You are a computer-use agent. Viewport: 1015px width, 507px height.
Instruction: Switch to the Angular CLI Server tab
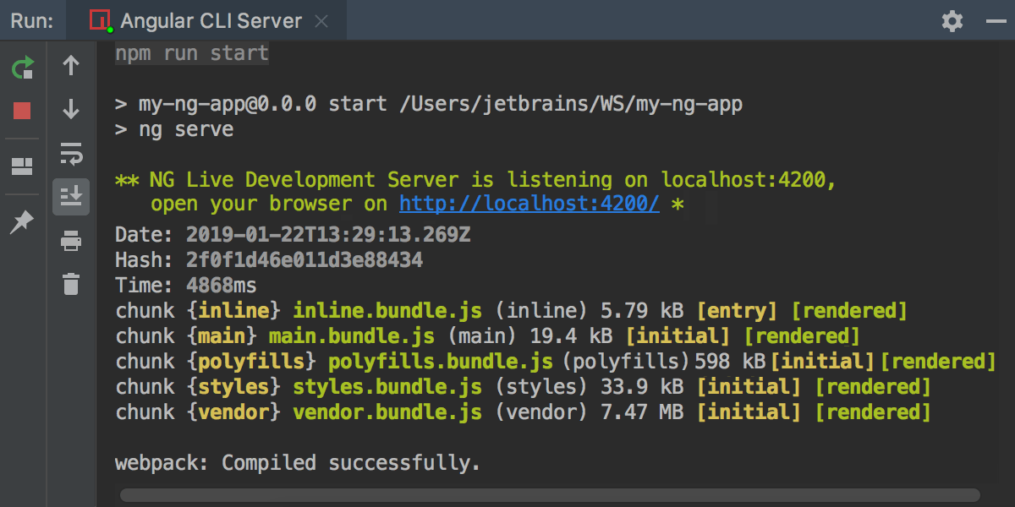point(211,20)
